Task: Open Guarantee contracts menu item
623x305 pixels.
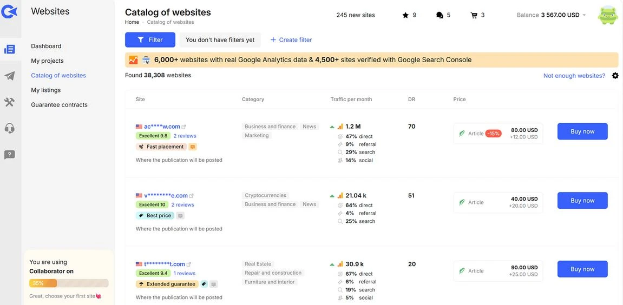Action: (x=59, y=105)
